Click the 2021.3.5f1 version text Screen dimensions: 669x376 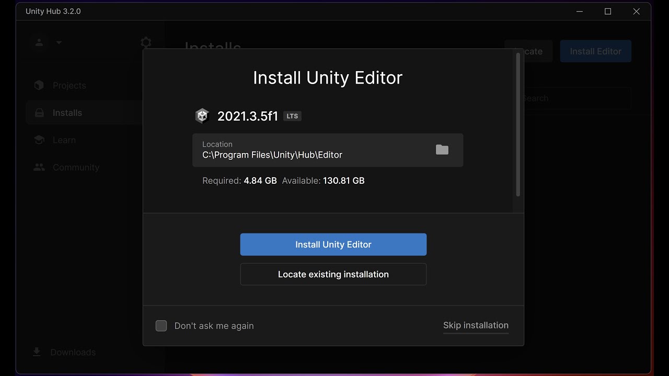tap(248, 116)
